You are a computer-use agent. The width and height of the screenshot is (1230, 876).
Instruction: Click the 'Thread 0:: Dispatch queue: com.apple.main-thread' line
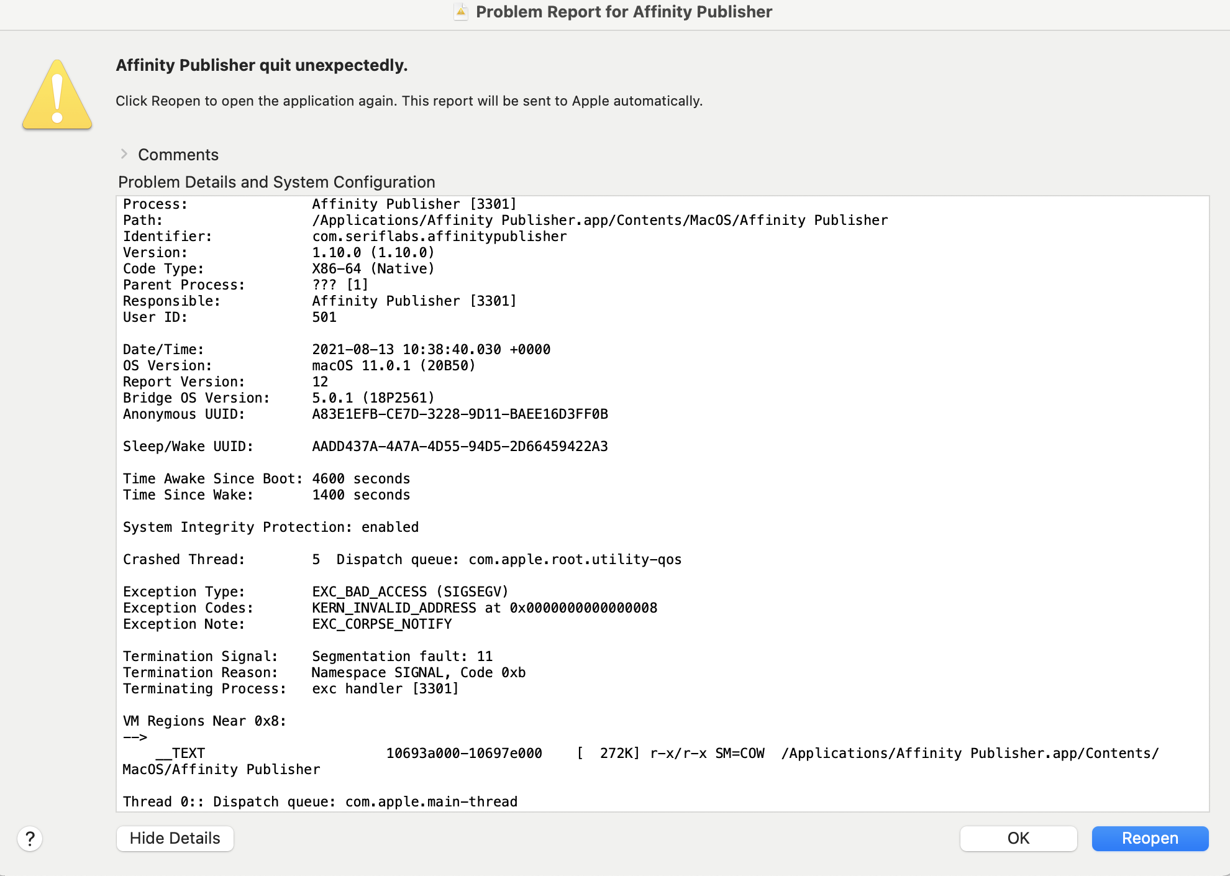click(x=320, y=801)
